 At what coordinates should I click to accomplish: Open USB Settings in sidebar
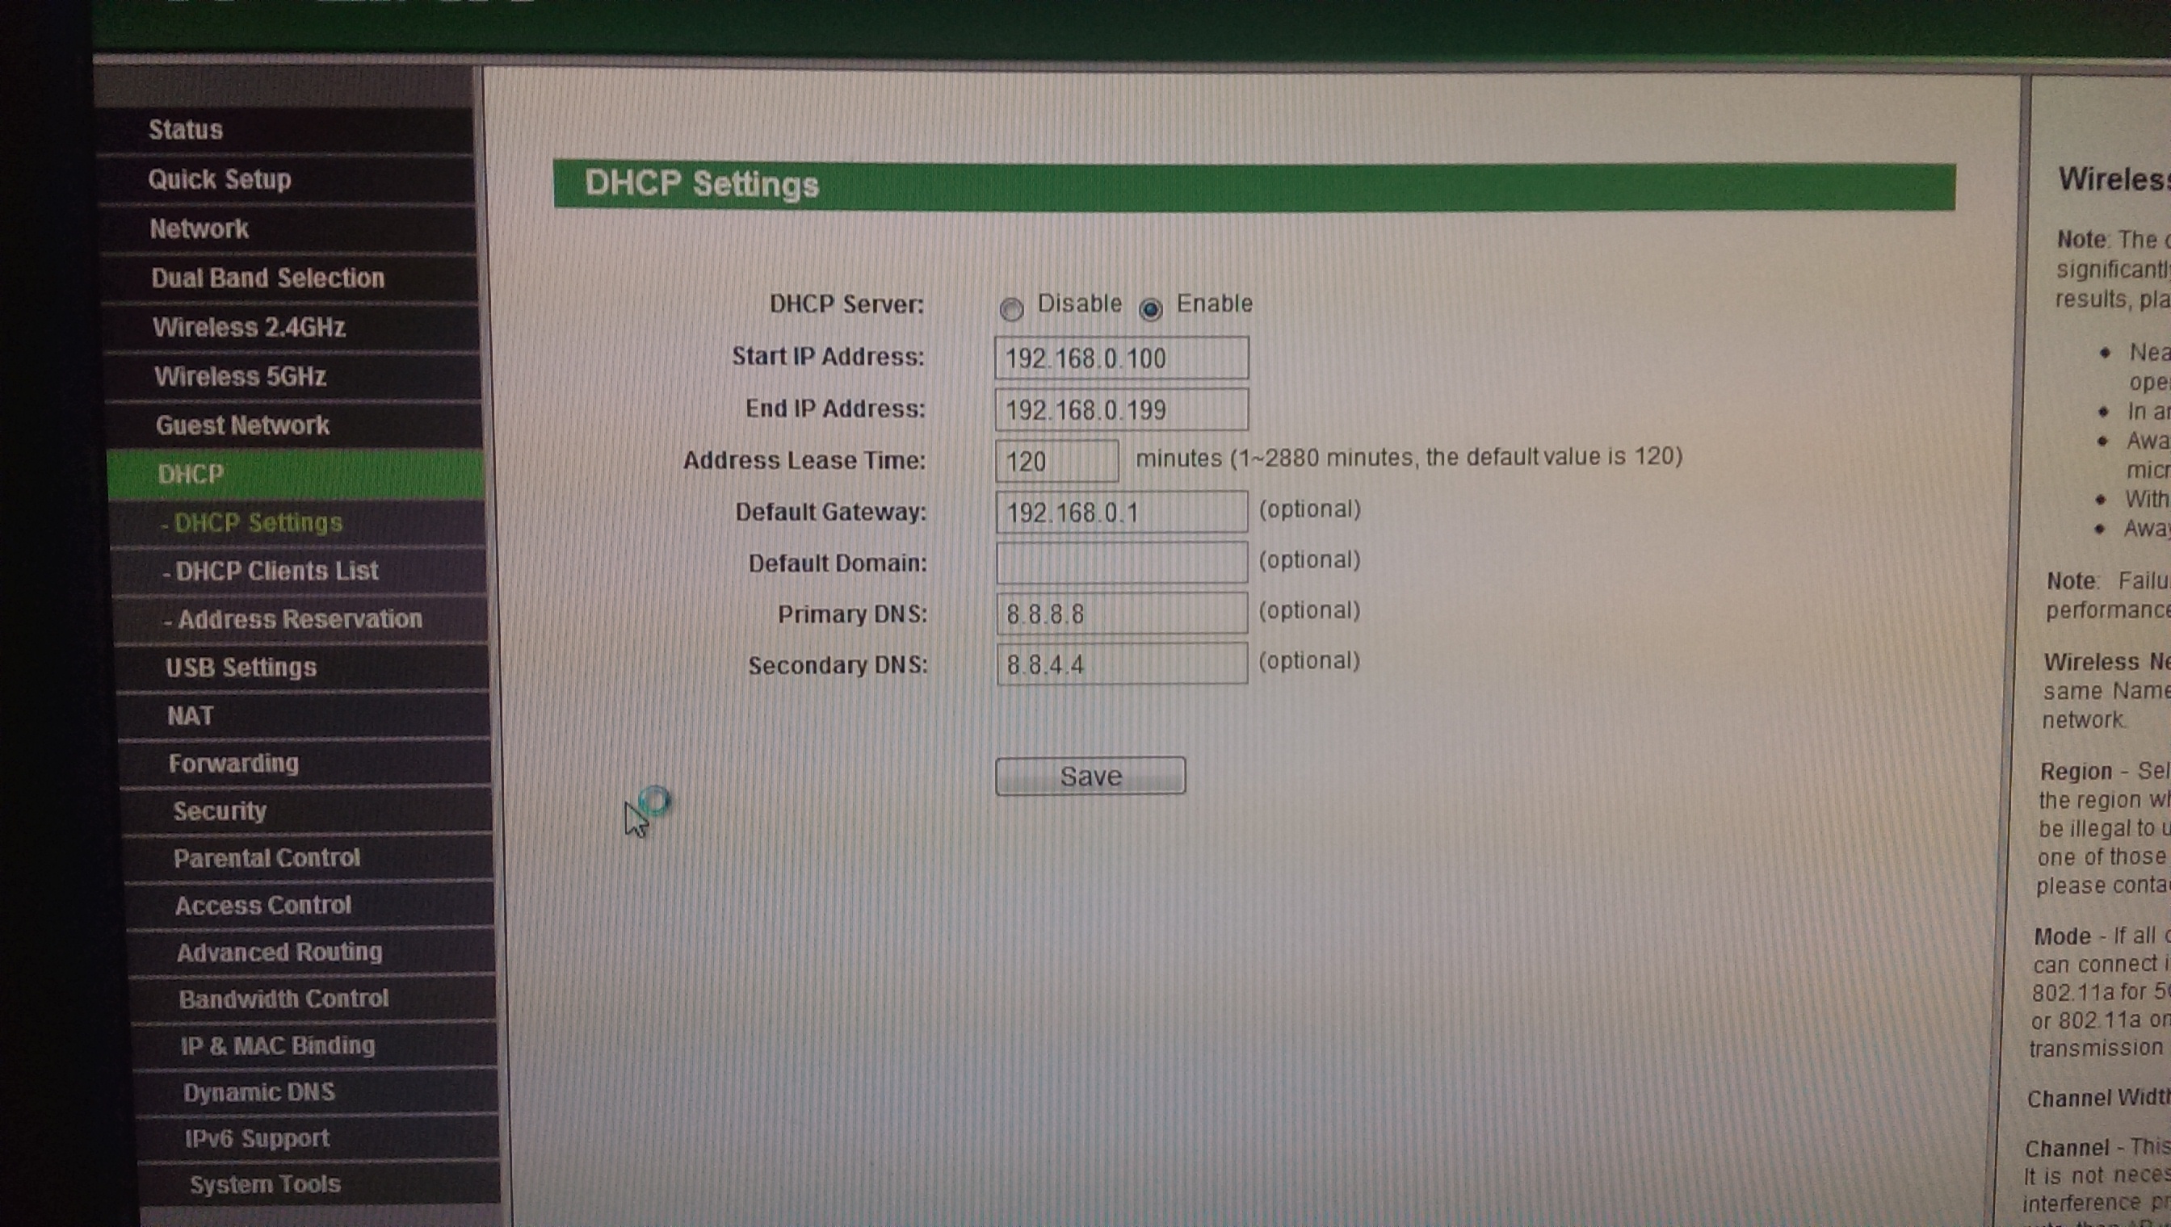point(241,668)
